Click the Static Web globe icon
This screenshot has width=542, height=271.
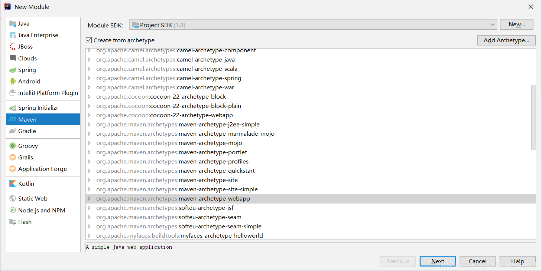click(x=13, y=198)
